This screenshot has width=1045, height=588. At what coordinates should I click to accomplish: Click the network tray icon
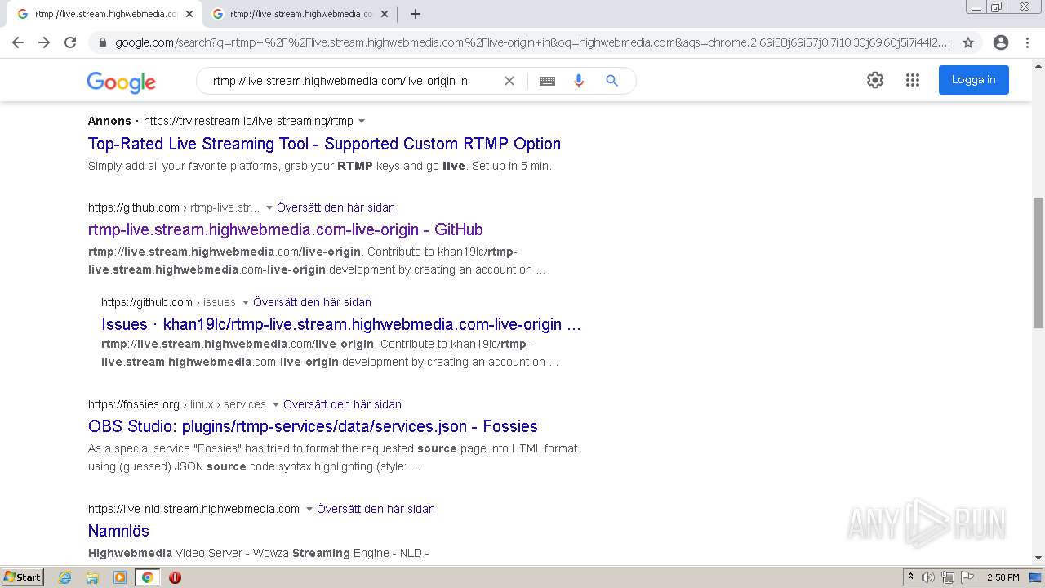pos(948,577)
